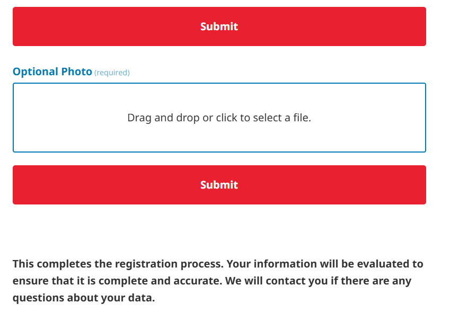Viewport: 450px width, 321px height.
Task: Click the 'questions about your data' line
Action: click(x=84, y=298)
